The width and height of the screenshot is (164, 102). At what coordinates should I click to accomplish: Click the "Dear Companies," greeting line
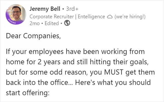point(33,36)
